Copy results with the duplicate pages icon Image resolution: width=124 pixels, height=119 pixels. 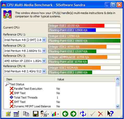pyautogui.click(x=26, y=114)
